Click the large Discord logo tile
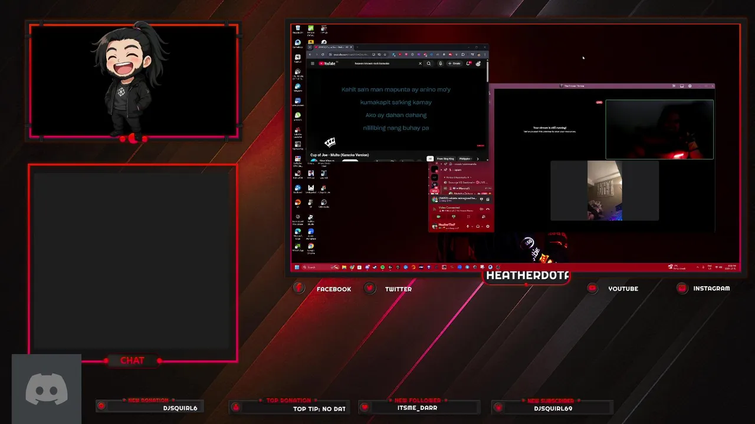755x424 pixels. tap(47, 389)
